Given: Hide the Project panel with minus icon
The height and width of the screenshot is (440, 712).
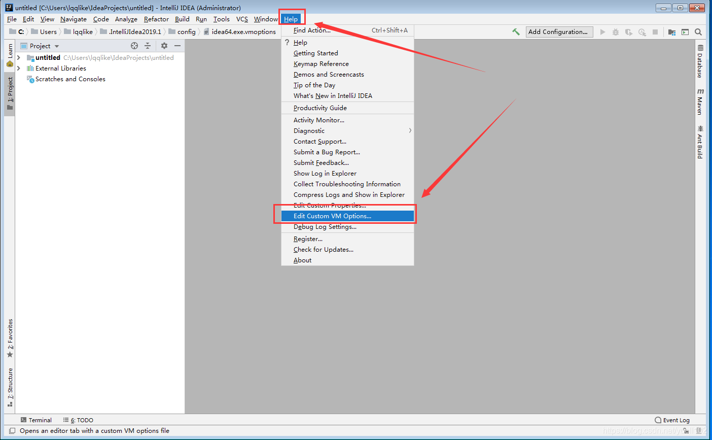Looking at the screenshot, I should [x=177, y=46].
